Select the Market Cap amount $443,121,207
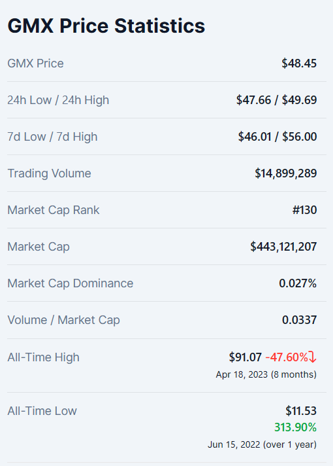333x466 pixels. pyautogui.click(x=283, y=247)
